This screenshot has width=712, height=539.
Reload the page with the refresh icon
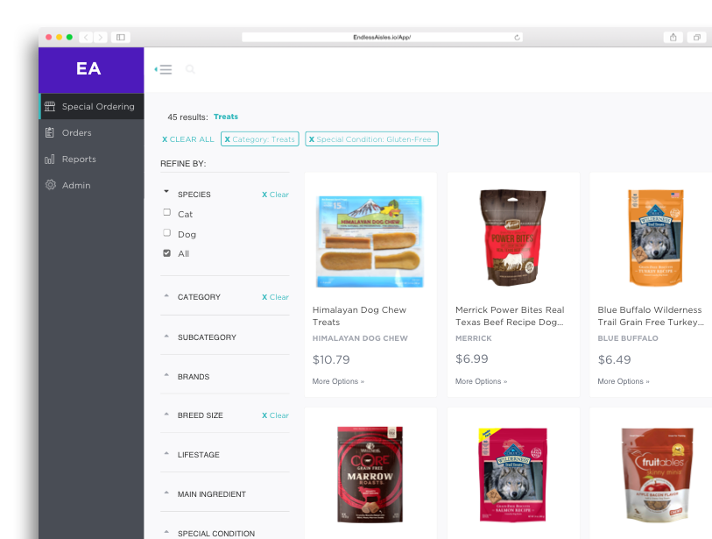point(517,38)
